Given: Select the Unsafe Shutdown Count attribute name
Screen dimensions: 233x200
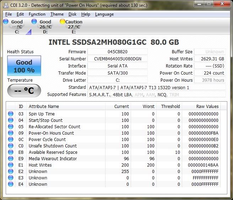Looking at the screenshot, I should (53, 146).
